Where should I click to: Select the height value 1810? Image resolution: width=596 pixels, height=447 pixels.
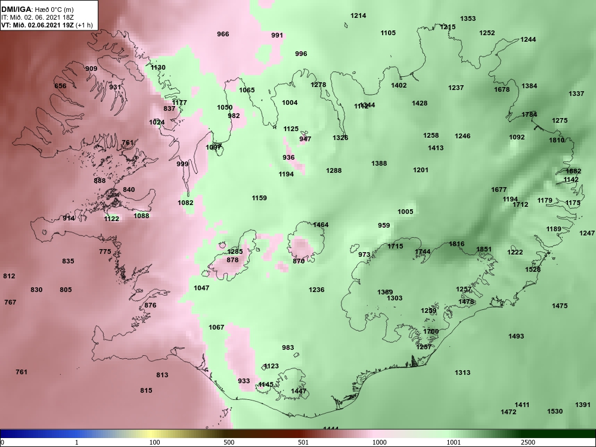[x=557, y=140]
